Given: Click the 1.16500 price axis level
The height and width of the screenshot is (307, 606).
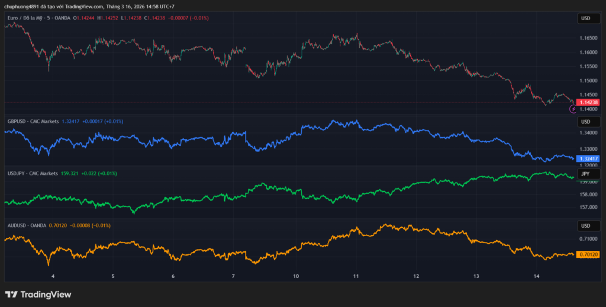Looking at the screenshot, I should click(588, 38).
